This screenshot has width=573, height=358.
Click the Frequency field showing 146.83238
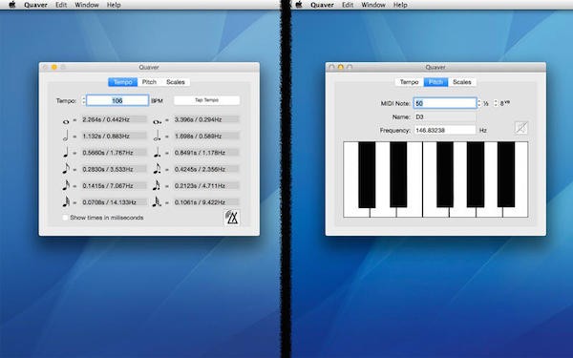tap(445, 130)
